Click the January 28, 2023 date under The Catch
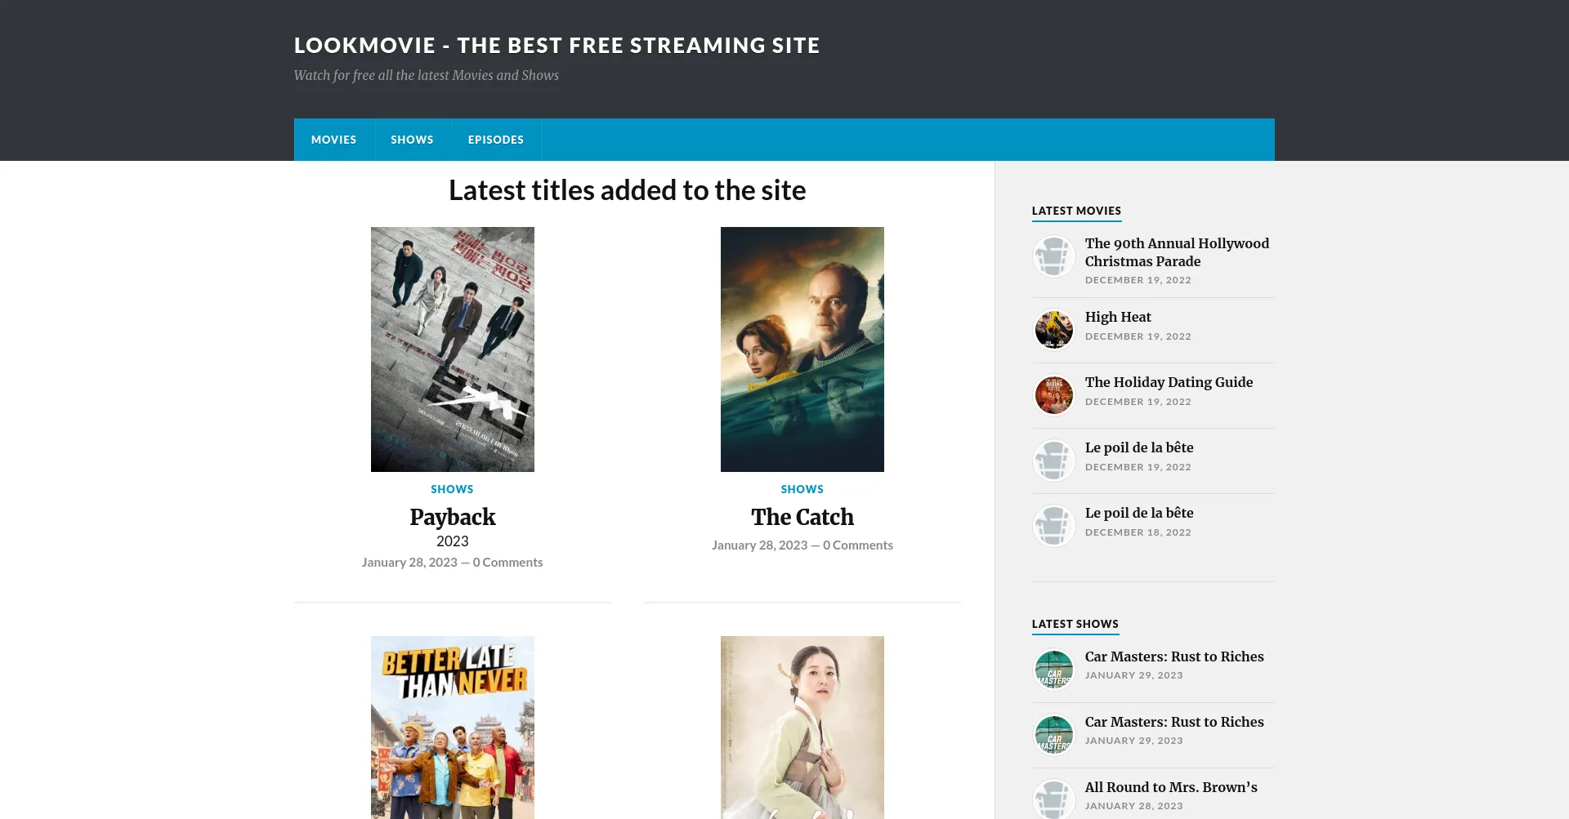 759,545
